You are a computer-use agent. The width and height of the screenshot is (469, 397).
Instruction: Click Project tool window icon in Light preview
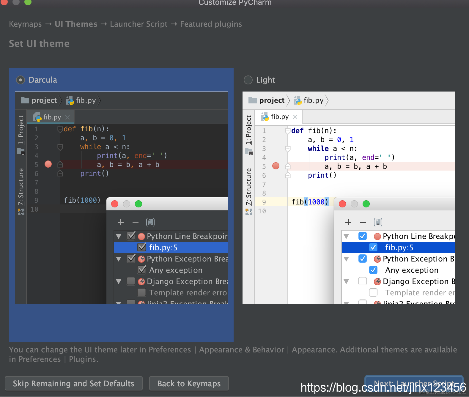pos(248,151)
